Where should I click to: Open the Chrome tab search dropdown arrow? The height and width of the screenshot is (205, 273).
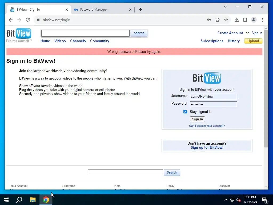[x=225, y=7]
